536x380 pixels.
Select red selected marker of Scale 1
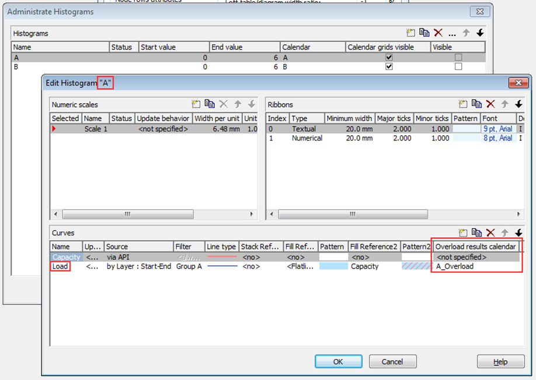pyautogui.click(x=54, y=129)
